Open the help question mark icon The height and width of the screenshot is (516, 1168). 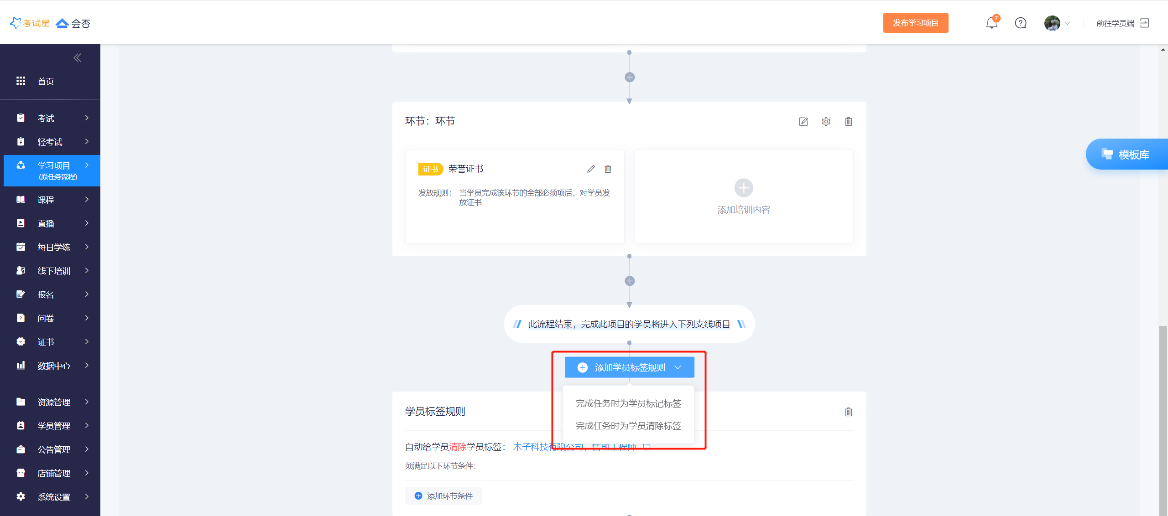[x=1021, y=23]
